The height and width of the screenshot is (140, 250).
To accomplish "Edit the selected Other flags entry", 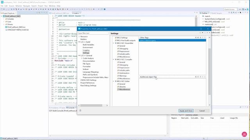I will (x=200, y=38).
